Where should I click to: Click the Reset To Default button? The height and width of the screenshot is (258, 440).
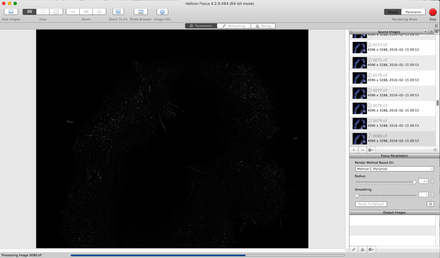click(371, 204)
